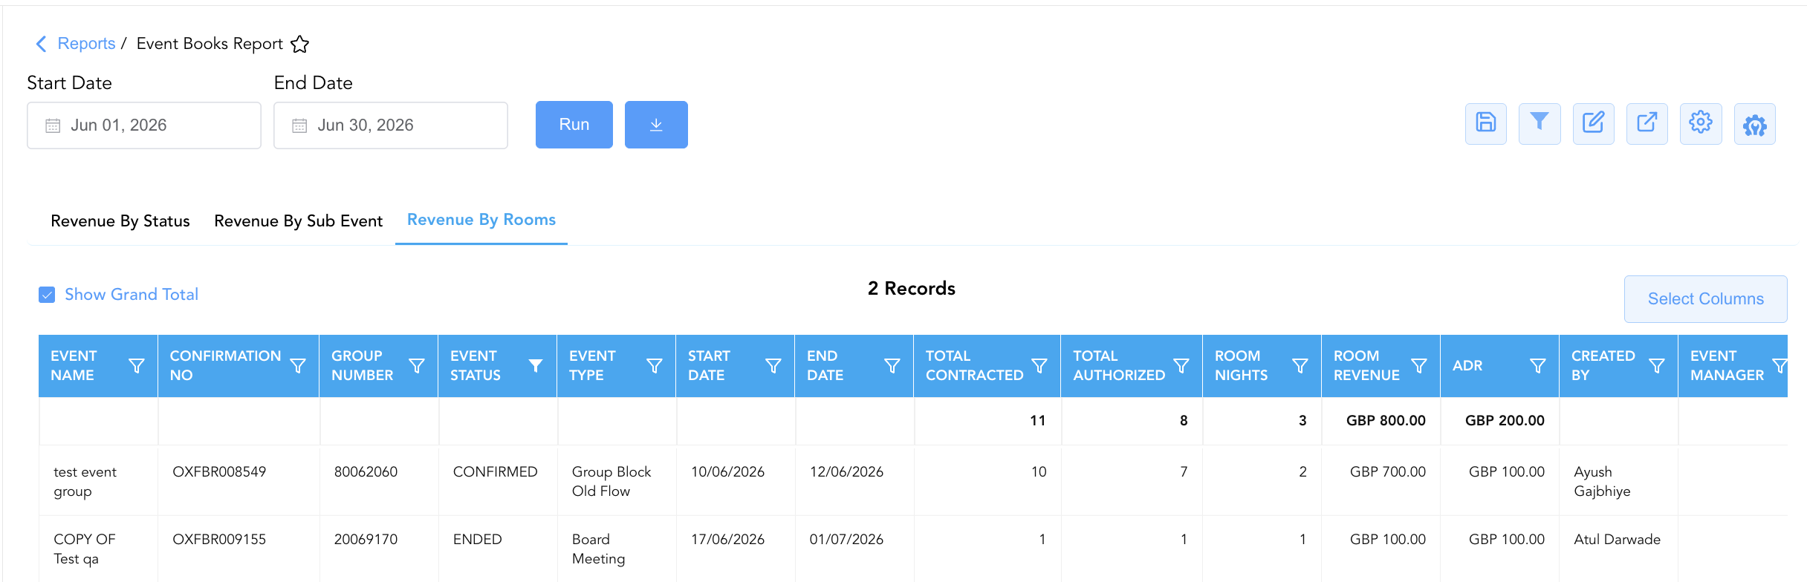Filter the Room Revenue column

pos(1419,366)
